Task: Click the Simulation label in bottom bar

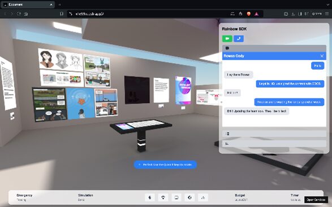Action: [x=85, y=195]
